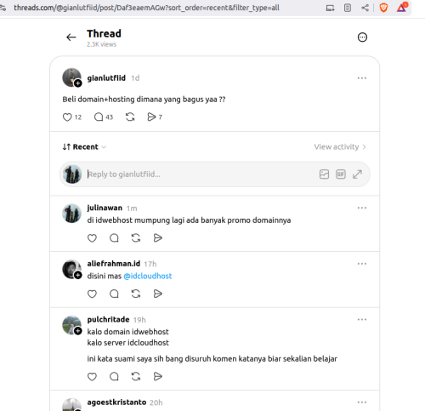Viewport: 425px width, 411px height.
Task: Open more options for julinawan's reply
Action: (x=362, y=208)
